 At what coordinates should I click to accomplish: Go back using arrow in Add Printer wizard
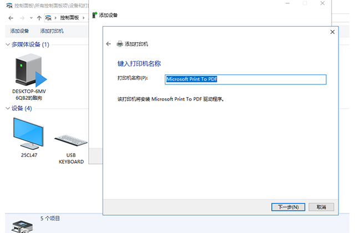click(x=109, y=44)
